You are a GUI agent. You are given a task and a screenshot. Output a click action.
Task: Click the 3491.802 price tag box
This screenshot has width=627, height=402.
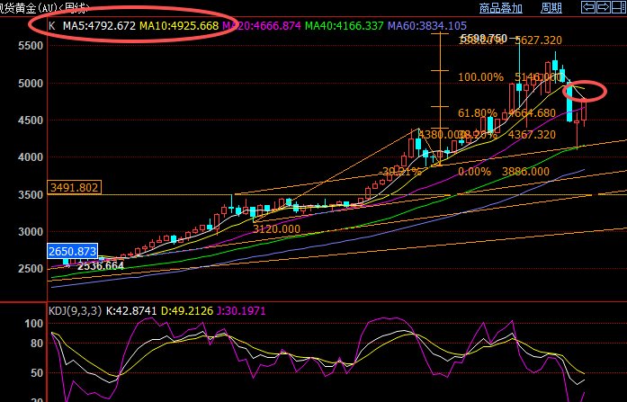(x=74, y=188)
